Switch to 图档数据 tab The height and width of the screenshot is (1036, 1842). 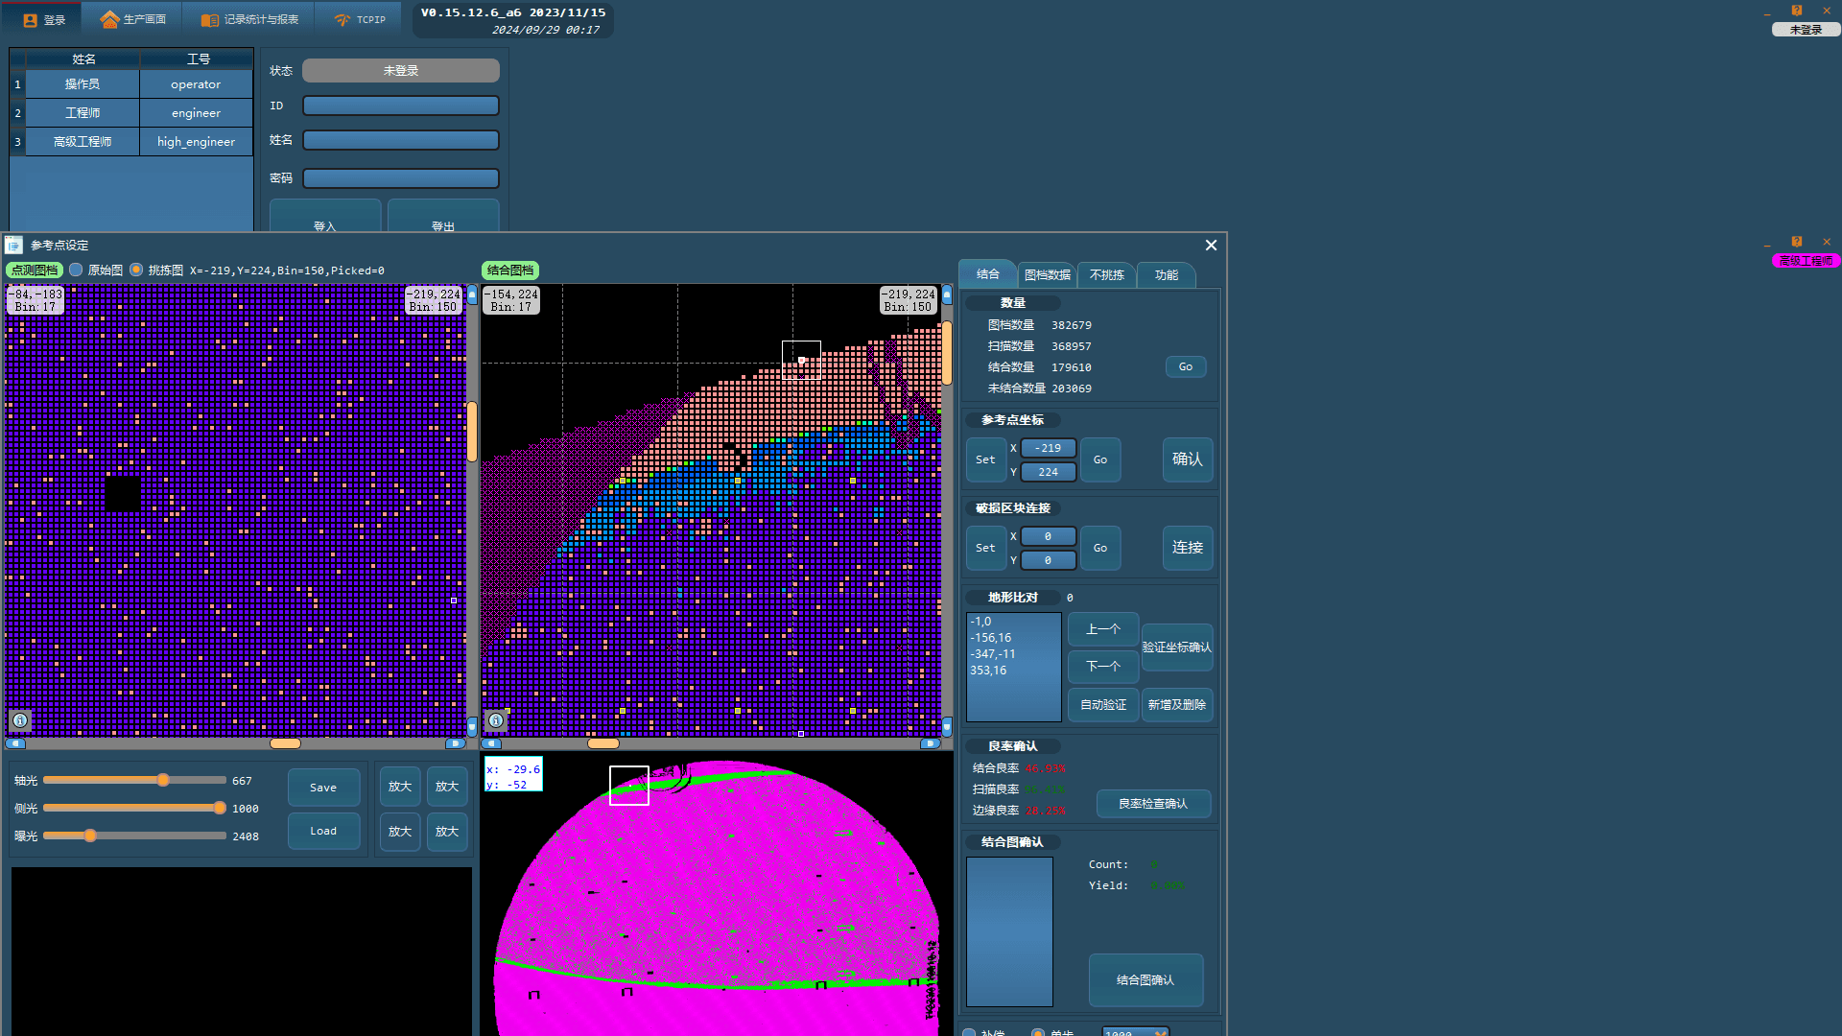(x=1047, y=275)
